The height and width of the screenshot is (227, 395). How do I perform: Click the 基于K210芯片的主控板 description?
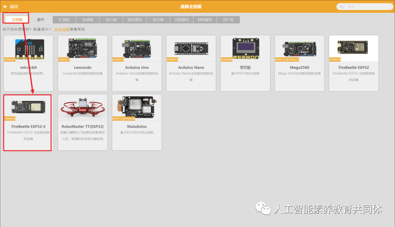137,133
